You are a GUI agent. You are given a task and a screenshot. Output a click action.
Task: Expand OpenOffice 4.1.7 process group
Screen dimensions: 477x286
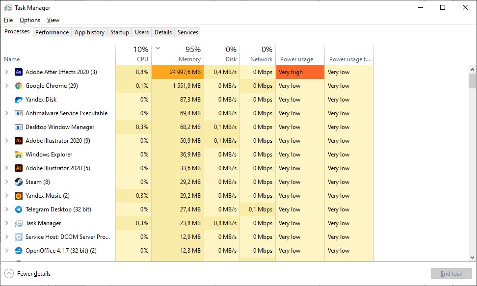coord(7,251)
